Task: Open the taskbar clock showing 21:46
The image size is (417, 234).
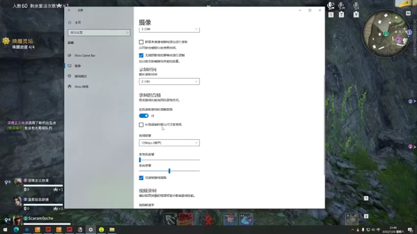Action: coord(393,230)
